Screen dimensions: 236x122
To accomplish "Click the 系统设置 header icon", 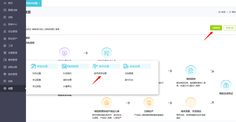I will click(x=126, y=66).
